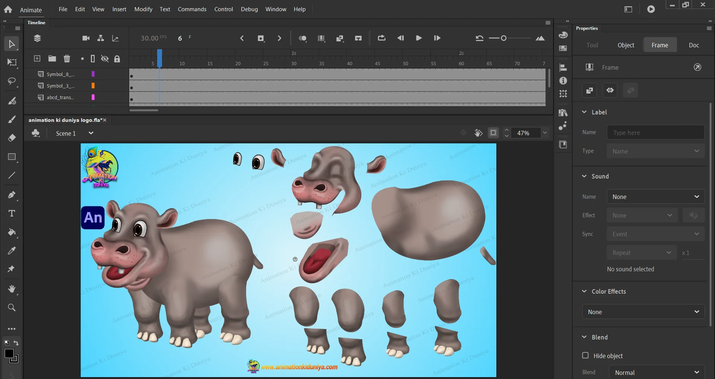Open the Sound Name dropdown
Viewport: 715px width, 379px height.
tap(655, 197)
